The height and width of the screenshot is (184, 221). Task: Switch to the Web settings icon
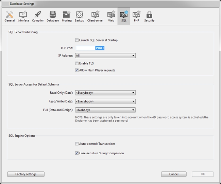[111, 16]
